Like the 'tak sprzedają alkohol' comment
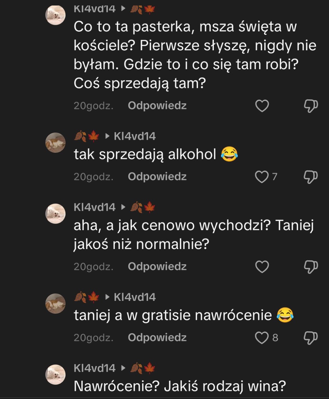Screen dimensions: 329x399 [262, 177]
